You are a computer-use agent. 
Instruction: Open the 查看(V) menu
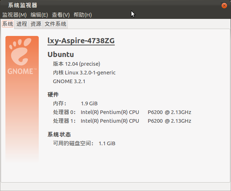61,15
